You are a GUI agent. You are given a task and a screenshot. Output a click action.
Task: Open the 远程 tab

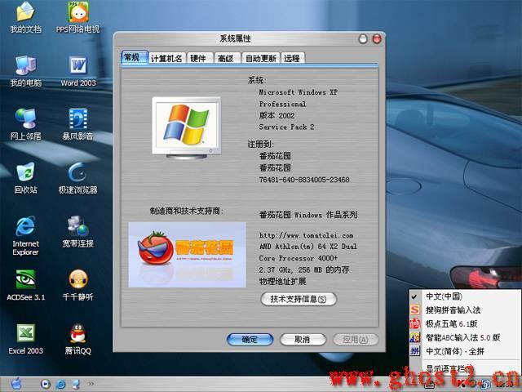point(293,58)
